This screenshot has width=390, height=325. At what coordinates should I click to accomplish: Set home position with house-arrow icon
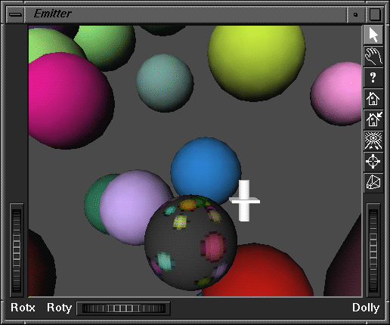click(373, 119)
